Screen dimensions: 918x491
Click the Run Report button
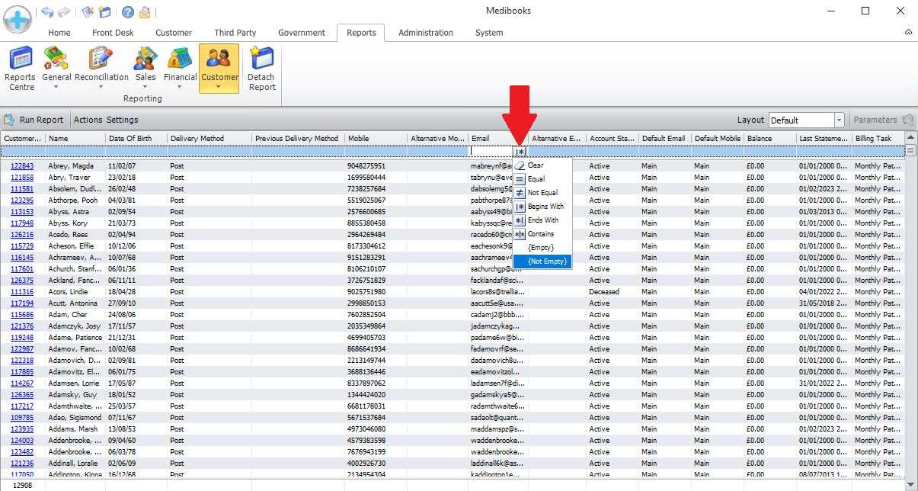tap(34, 120)
